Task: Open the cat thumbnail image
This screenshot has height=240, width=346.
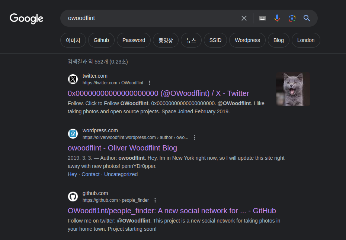Action: point(293,89)
